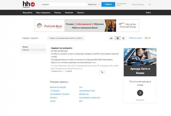171x116 pixels.
Task: Remove the Украина region filter
Action: (x=44, y=50)
